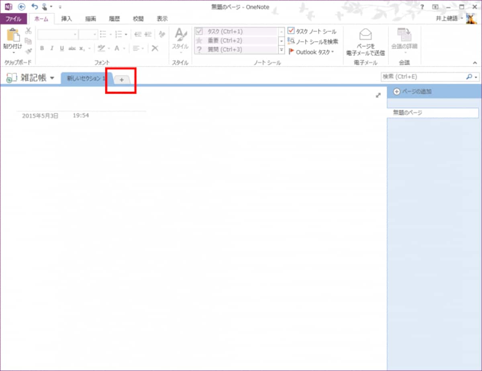
Task: Click ページを電子メールで送信 envelope button
Action: point(366,41)
